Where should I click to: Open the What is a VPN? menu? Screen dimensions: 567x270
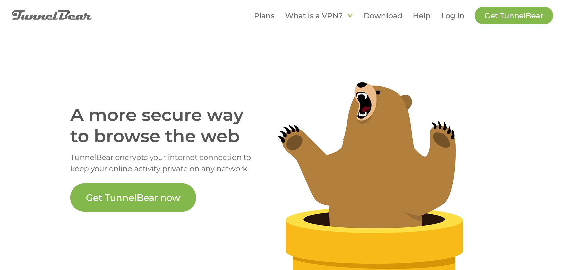(x=314, y=16)
